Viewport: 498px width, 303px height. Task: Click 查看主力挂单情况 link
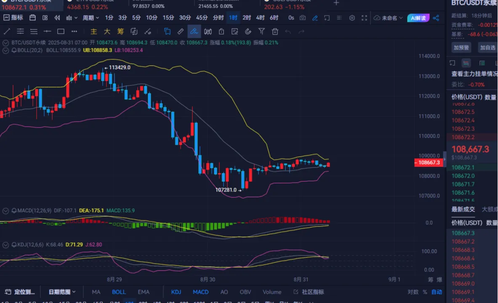point(474,74)
